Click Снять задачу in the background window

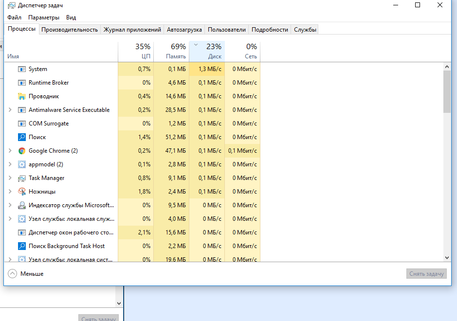[x=98, y=318]
